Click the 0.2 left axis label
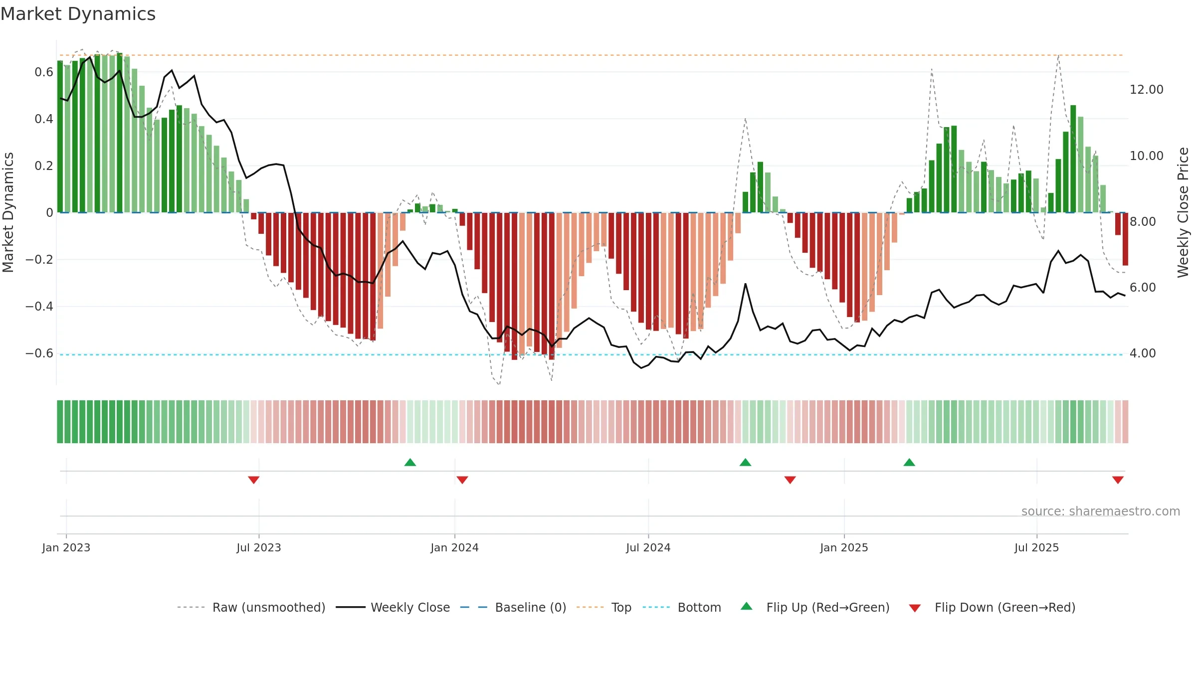The width and height of the screenshot is (1197, 673). 44,166
